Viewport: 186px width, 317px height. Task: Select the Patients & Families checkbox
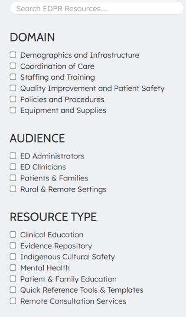point(13,178)
